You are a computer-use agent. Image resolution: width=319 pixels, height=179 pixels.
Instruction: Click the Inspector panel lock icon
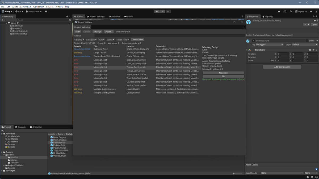tap(314, 16)
